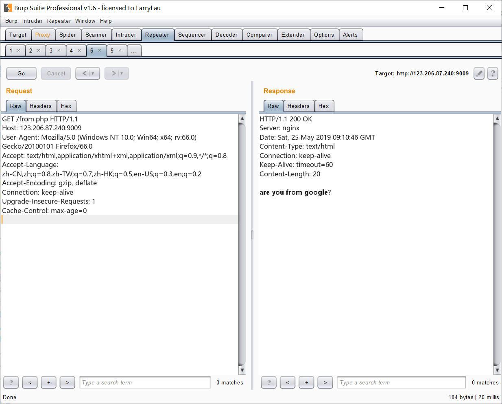Show response Headers view

coord(299,106)
